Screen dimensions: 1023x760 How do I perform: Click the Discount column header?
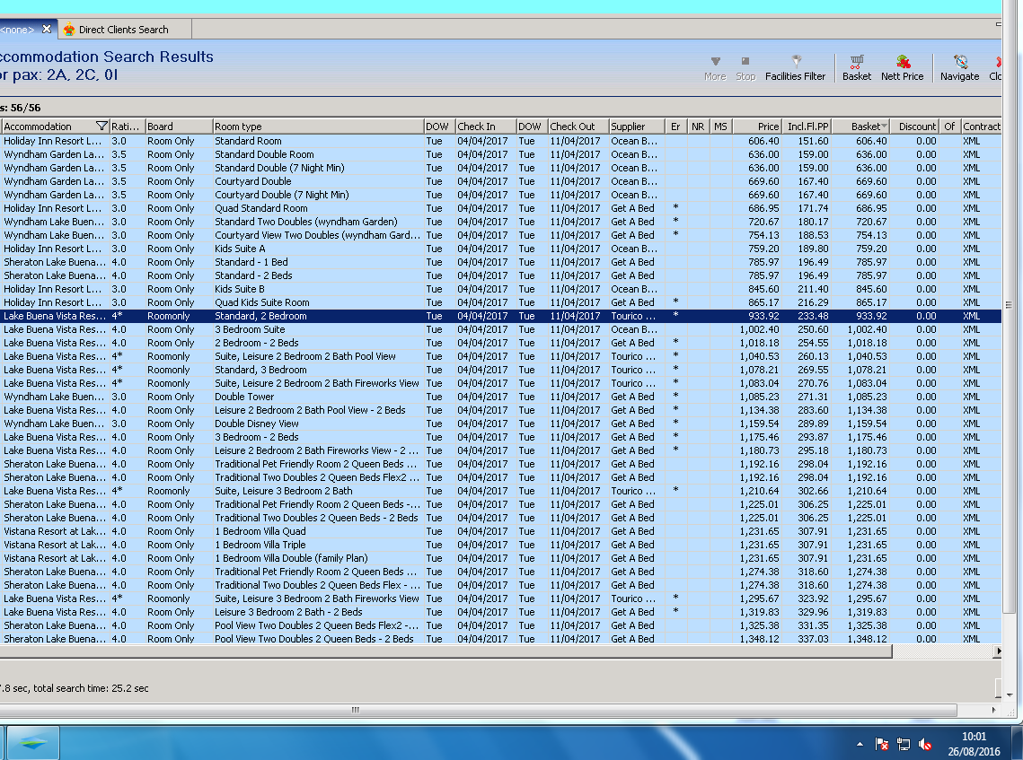click(915, 126)
